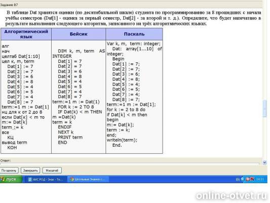The height and width of the screenshot is (203, 270).
Task: Click the "Var k, m, term: integer;" line
Action: pyautogui.click(x=133, y=44)
